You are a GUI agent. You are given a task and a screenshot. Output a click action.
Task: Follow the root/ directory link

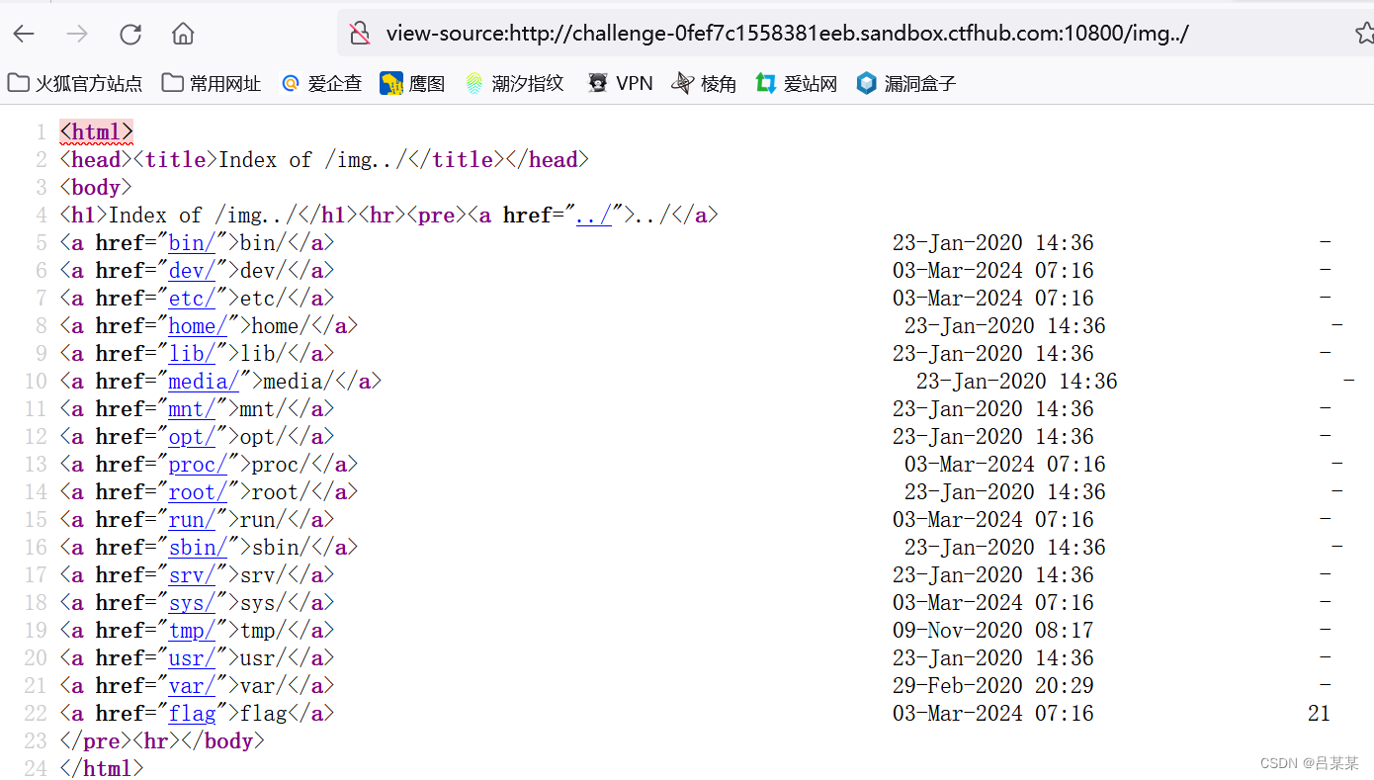198,491
